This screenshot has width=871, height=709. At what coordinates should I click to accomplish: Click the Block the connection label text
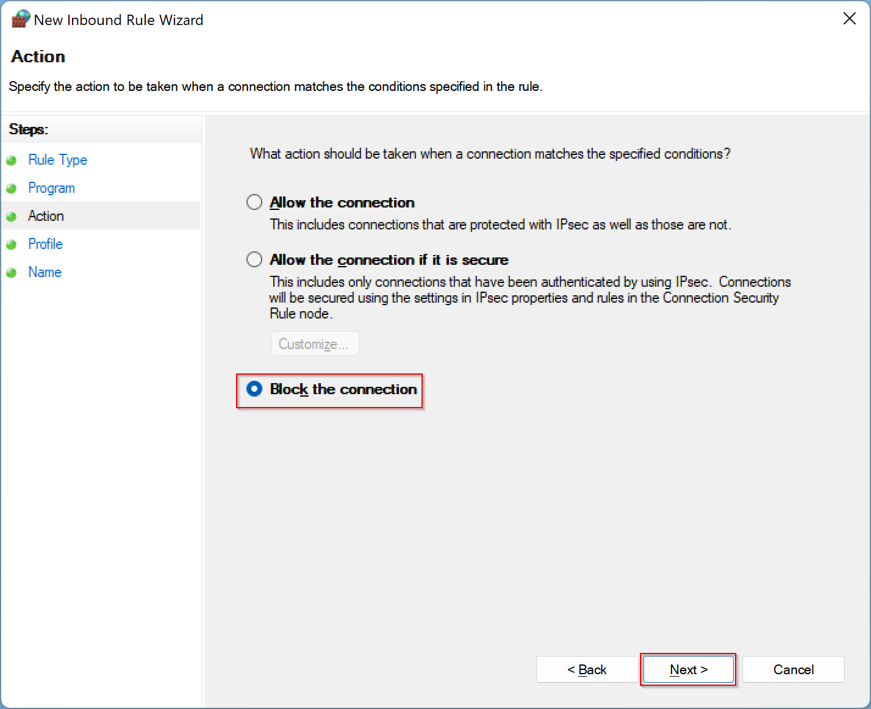click(342, 389)
